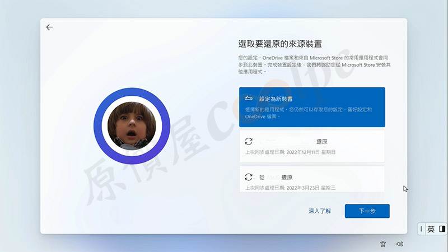Switch input mode with 英 indicator
448x252 pixels.
(x=431, y=229)
